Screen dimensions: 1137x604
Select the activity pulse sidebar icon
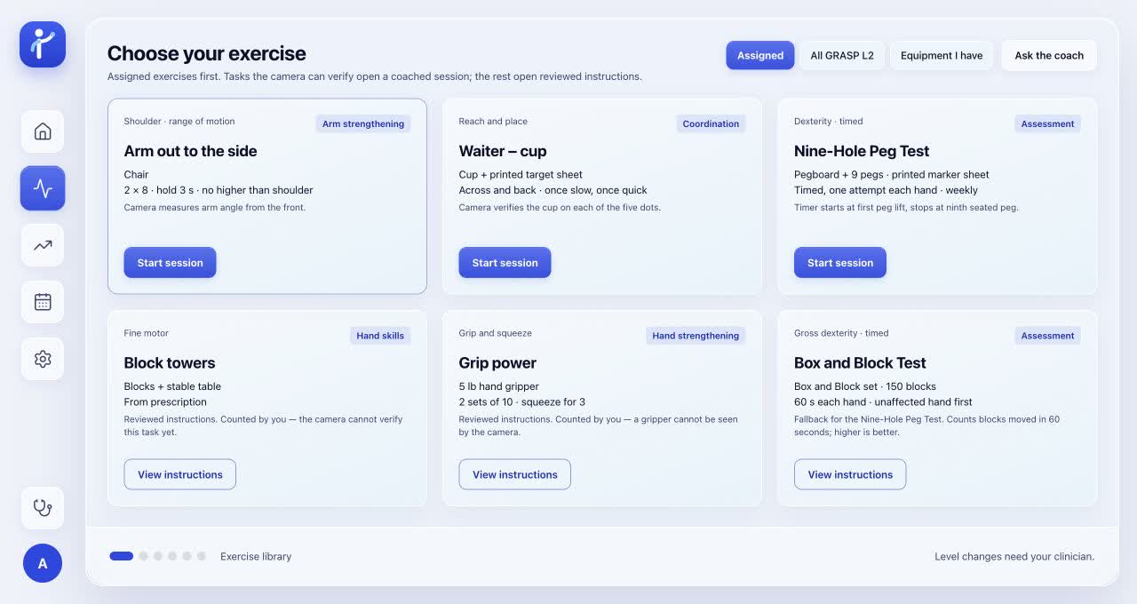tap(43, 188)
